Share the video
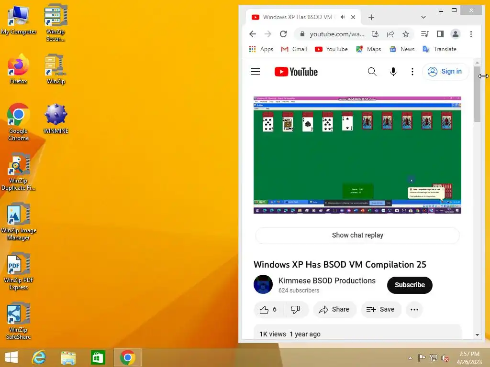The height and width of the screenshot is (367, 490). [x=334, y=310]
